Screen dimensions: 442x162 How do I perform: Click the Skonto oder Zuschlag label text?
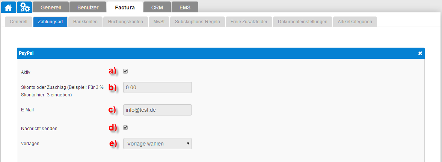[x=62, y=91]
